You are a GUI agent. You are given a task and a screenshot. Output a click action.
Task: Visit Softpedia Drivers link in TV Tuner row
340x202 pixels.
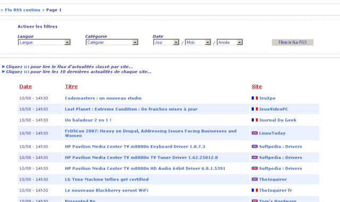click(x=280, y=157)
